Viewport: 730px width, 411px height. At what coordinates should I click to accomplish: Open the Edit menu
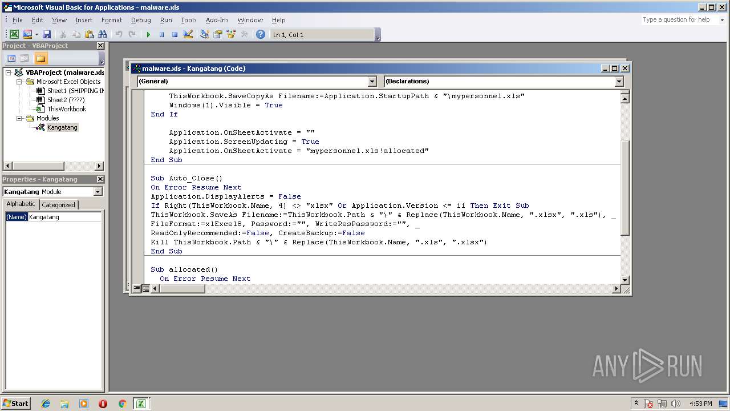38,20
